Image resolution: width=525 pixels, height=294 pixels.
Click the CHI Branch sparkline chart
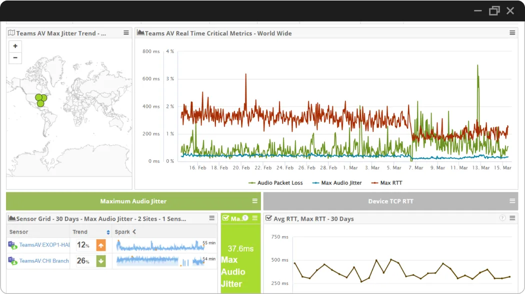[x=160, y=261]
